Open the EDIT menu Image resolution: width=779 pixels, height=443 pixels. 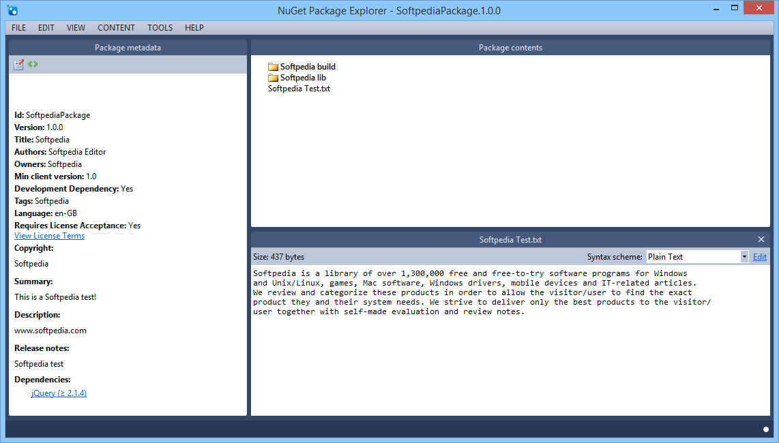pos(46,28)
